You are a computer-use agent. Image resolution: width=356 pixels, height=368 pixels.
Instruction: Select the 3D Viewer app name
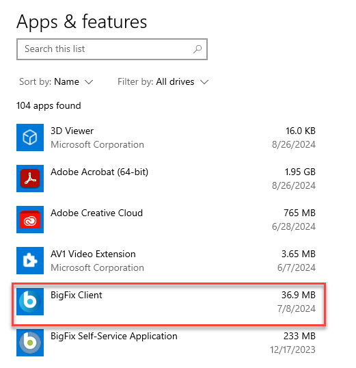(72, 131)
